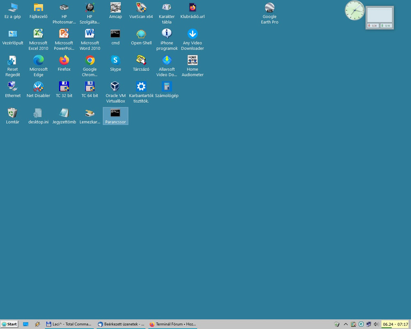Click the teal ESET tray icon

361,324
